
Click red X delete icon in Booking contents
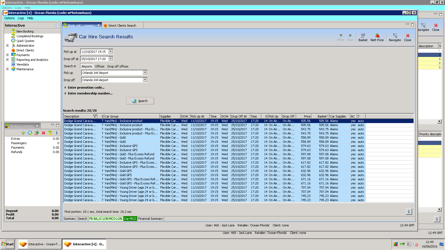[x=43, y=133]
